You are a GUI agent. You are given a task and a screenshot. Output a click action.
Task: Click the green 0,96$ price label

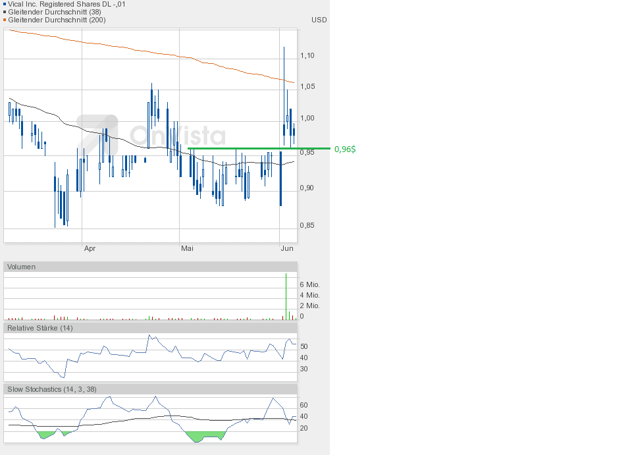pos(345,149)
